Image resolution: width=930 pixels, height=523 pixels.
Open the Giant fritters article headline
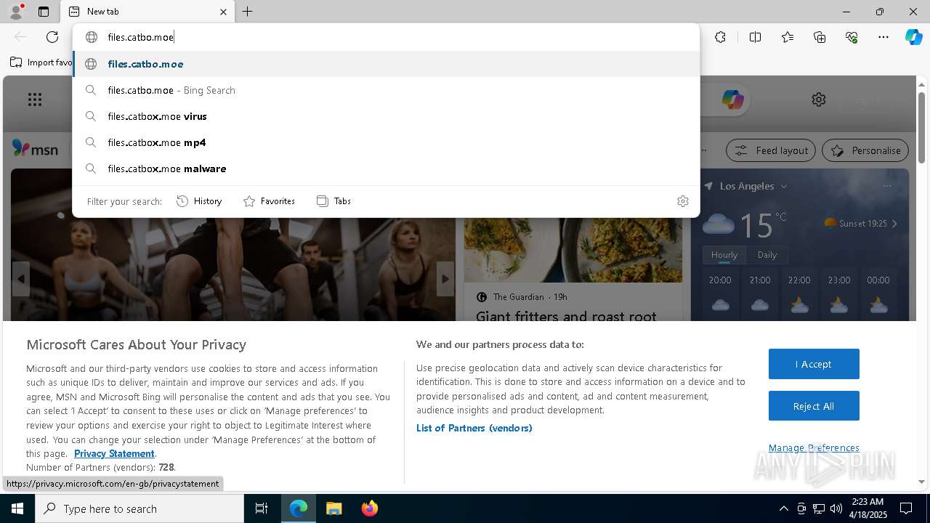pyautogui.click(x=566, y=316)
